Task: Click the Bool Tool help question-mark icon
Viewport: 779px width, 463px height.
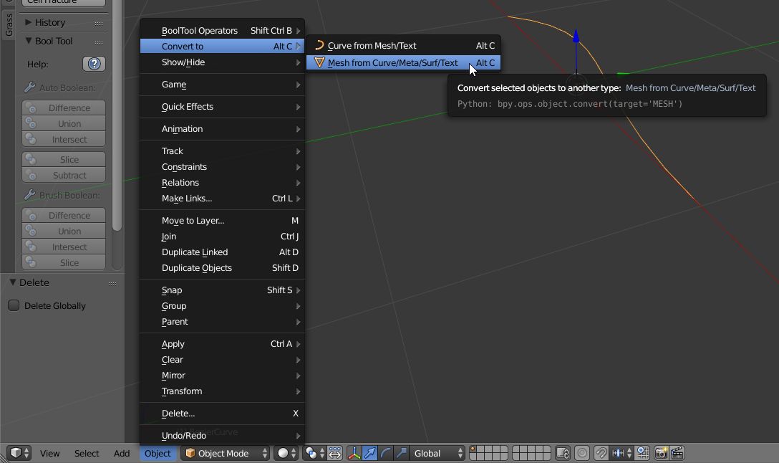Action: pos(94,64)
